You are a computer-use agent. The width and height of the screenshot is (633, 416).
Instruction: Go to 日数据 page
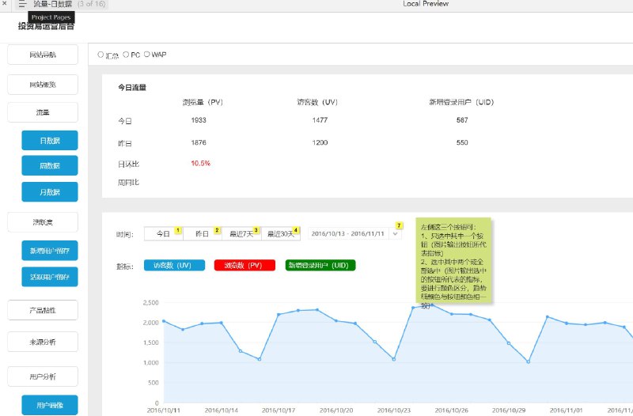[x=50, y=141]
